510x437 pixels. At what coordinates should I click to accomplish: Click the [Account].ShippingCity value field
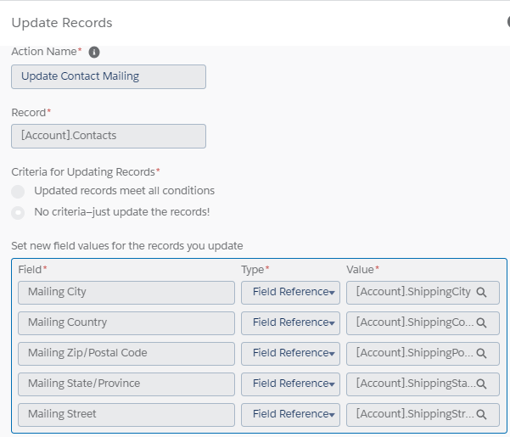pyautogui.click(x=412, y=293)
